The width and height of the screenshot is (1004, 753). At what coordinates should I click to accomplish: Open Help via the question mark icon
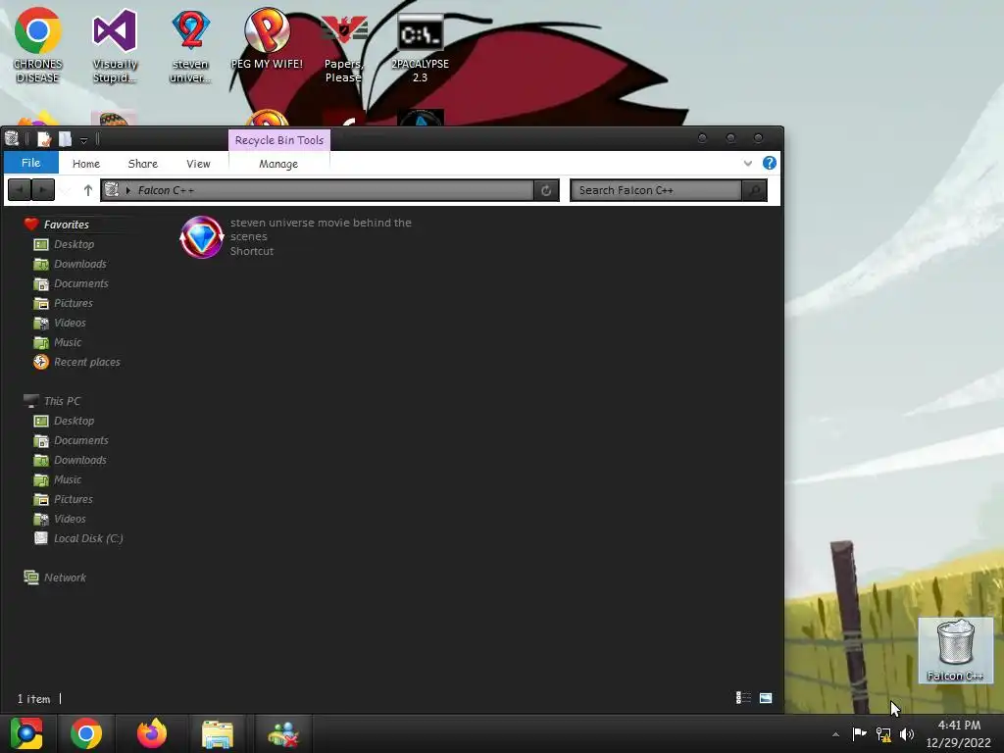click(x=769, y=163)
